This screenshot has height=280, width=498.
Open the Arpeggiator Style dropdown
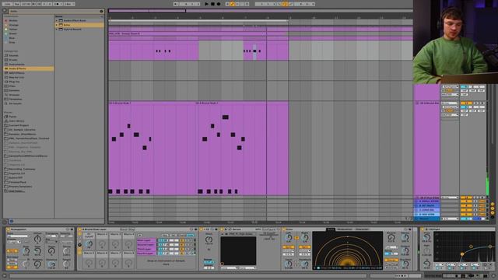(x=18, y=236)
